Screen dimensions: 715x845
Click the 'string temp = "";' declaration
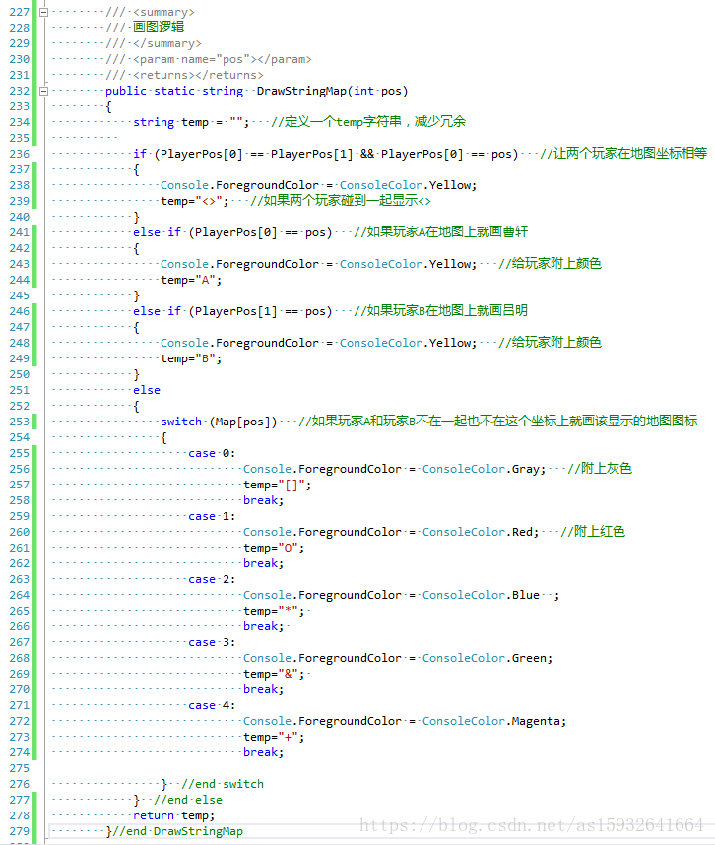pyautogui.click(x=191, y=122)
